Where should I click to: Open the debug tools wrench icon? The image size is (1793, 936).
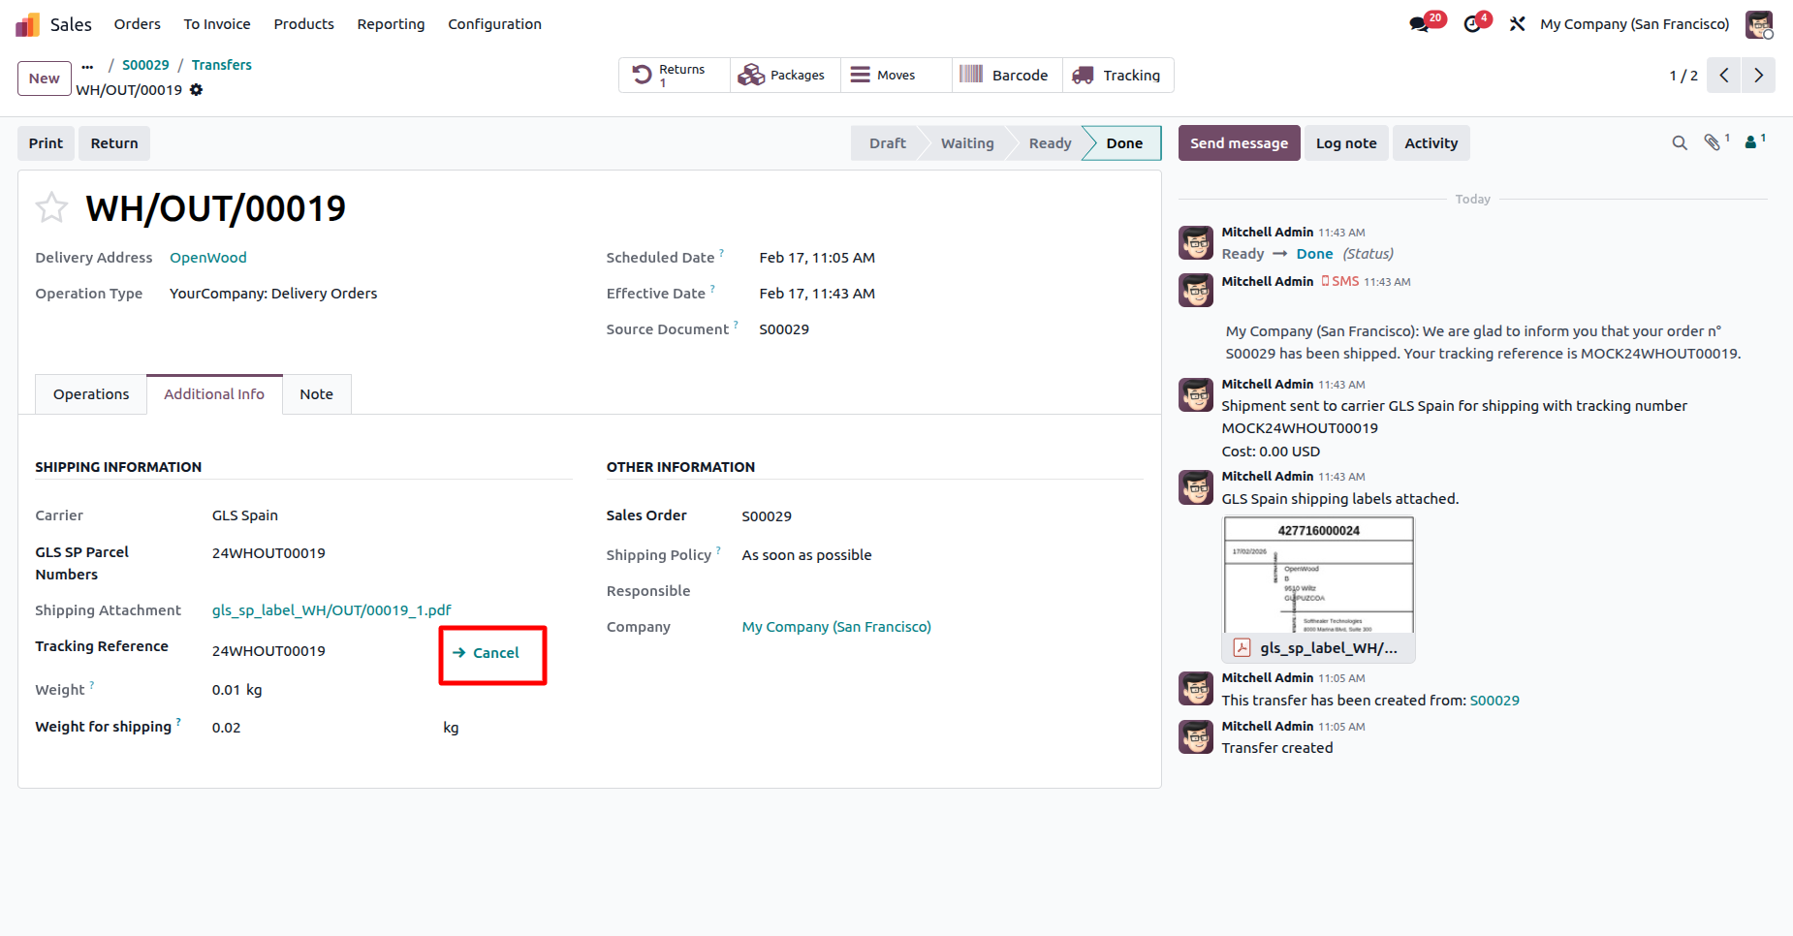(1518, 24)
